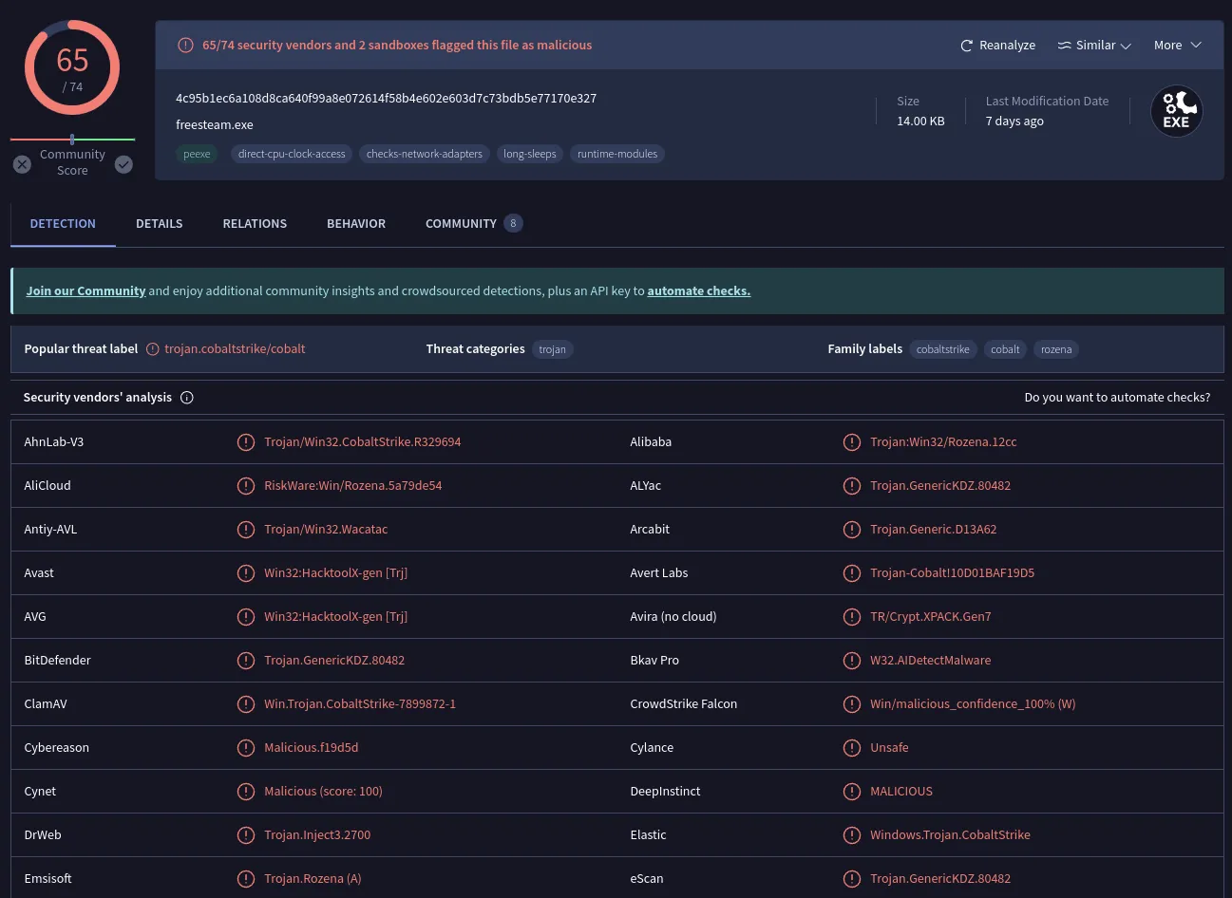Click Trojan.Inject3.2700 detection text

(x=317, y=835)
